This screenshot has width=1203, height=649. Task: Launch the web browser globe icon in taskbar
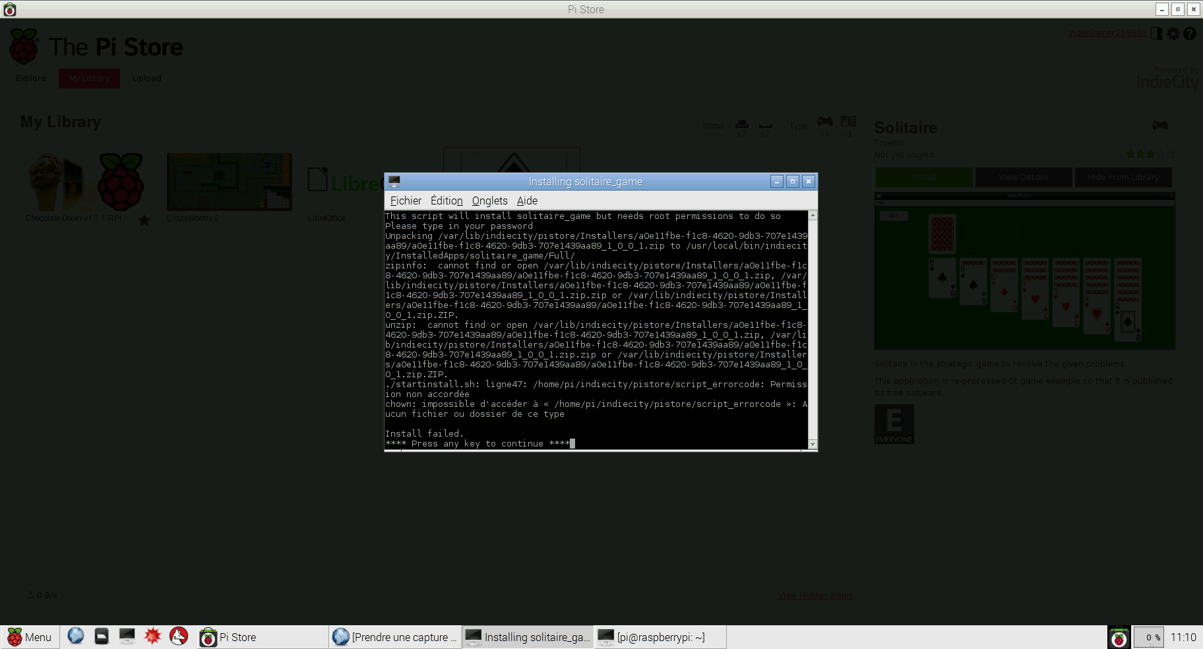tap(76, 636)
